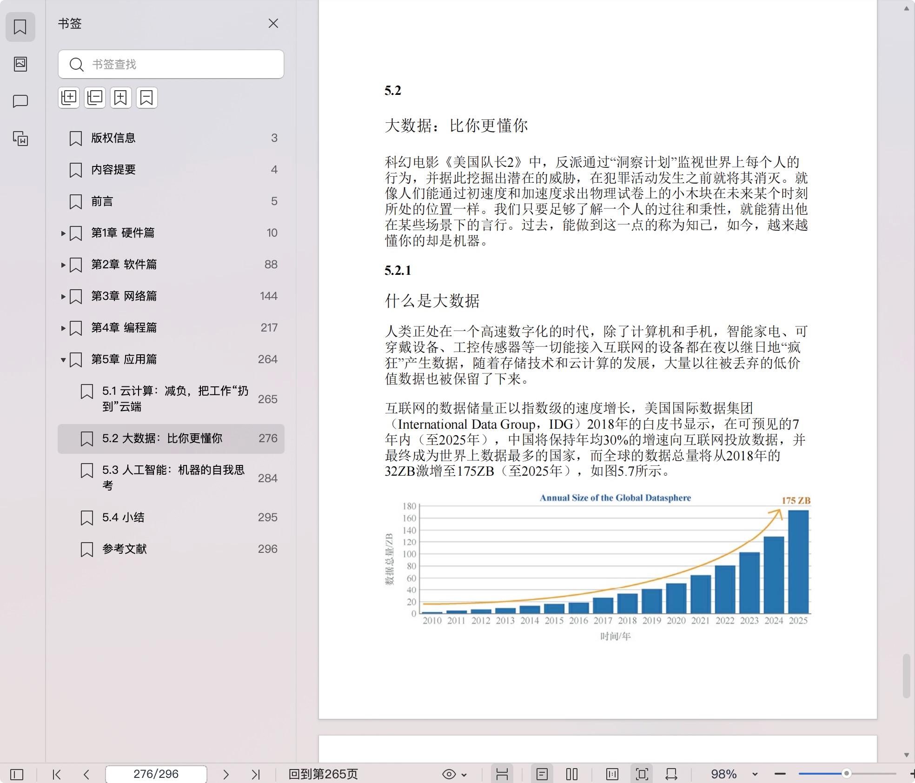
Task: Expand the 第1章 硬件篇 chapter
Action: pos(63,233)
